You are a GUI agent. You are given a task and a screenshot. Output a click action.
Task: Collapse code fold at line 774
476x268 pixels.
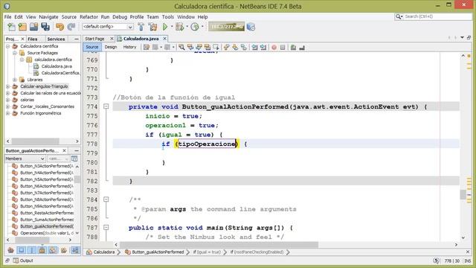[x=106, y=106]
